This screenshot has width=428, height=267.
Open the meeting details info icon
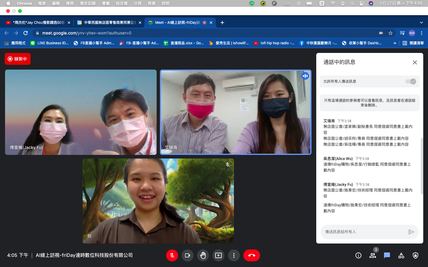pos(358,255)
